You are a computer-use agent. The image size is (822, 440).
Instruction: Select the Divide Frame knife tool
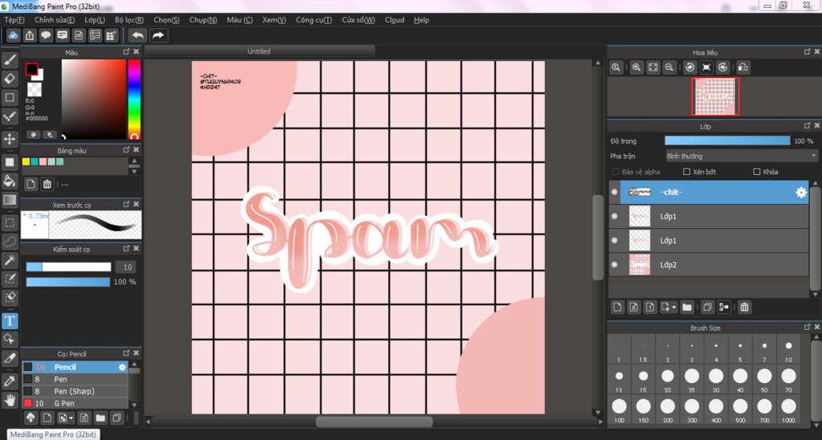(x=10, y=358)
